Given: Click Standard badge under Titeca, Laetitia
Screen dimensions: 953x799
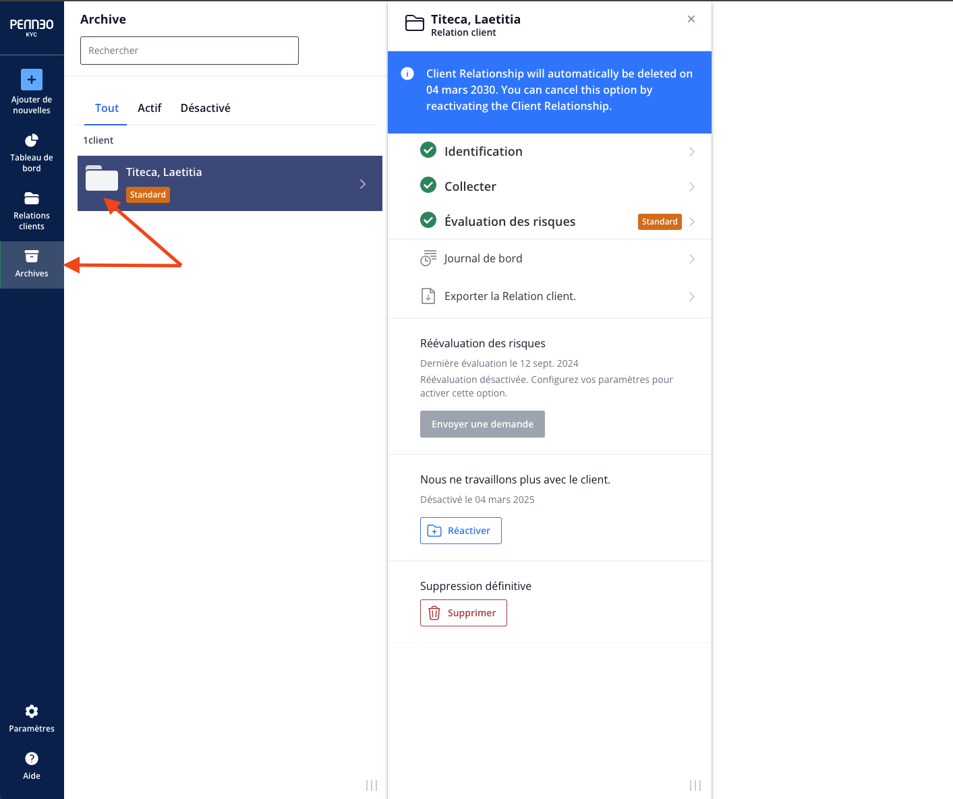Looking at the screenshot, I should point(148,195).
